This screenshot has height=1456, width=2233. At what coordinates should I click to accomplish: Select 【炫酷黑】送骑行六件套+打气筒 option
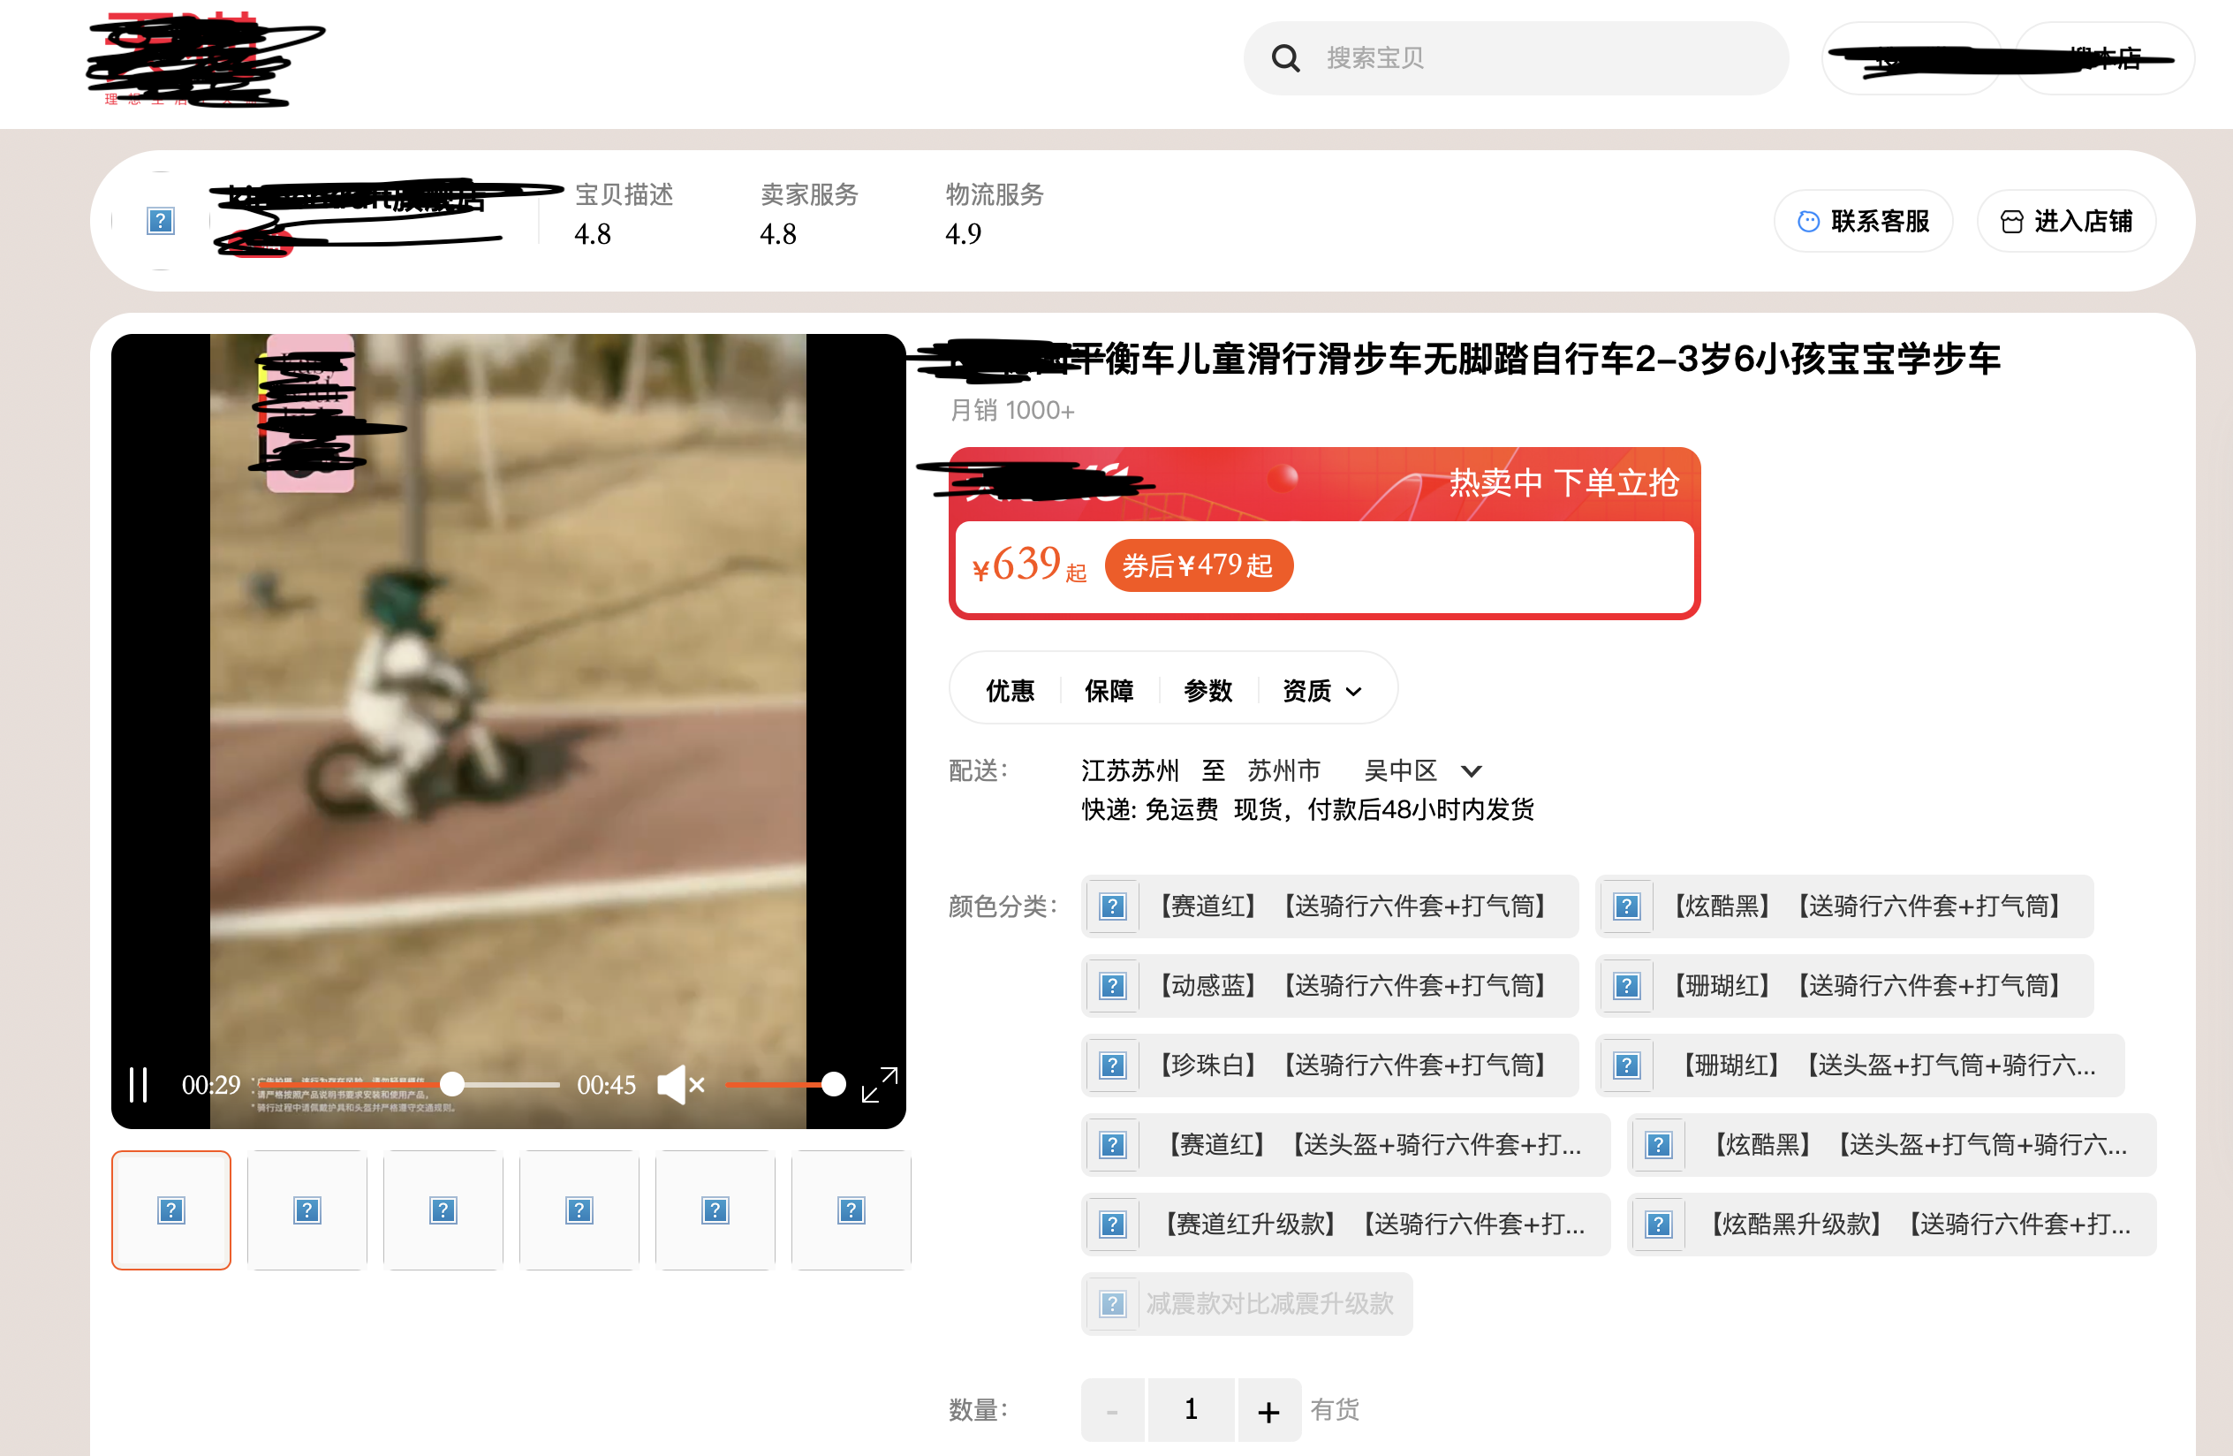pos(1844,906)
